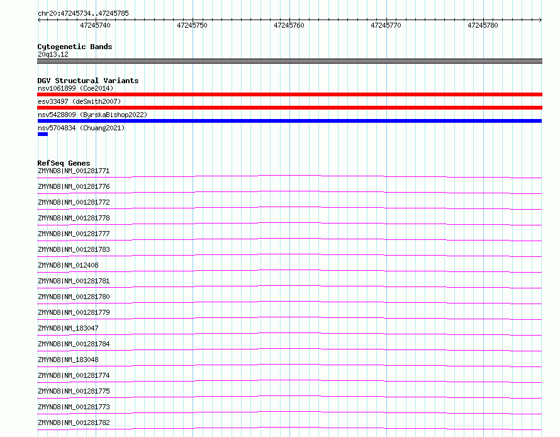Image resolution: width=560 pixels, height=437 pixels.
Task: Click the red bar for esv33497
Action: (289, 108)
